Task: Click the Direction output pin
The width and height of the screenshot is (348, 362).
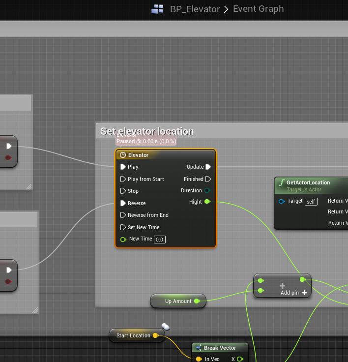Action: (x=207, y=190)
